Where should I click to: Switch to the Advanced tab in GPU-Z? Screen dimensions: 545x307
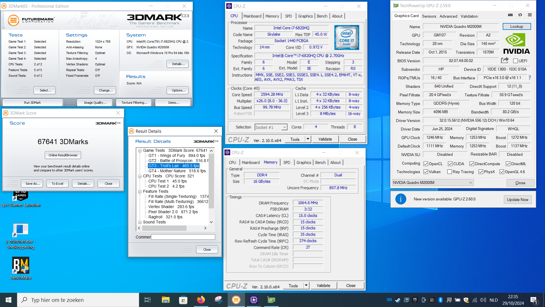click(x=448, y=16)
